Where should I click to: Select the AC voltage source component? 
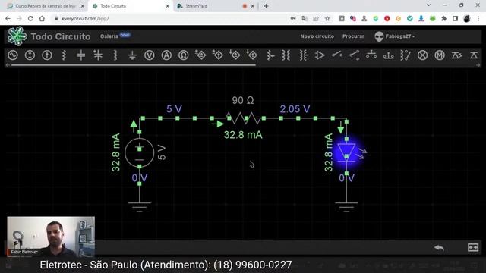13,55
